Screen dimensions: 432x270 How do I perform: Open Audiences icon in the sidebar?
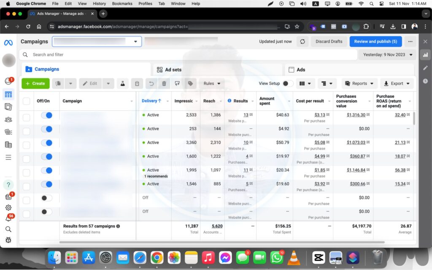[8, 119]
